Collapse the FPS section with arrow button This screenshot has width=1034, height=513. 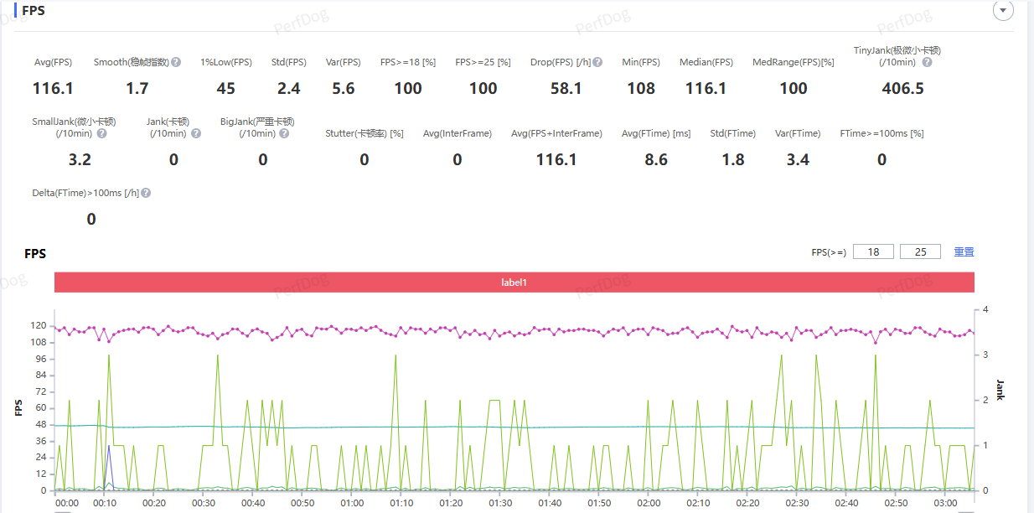point(1002,10)
